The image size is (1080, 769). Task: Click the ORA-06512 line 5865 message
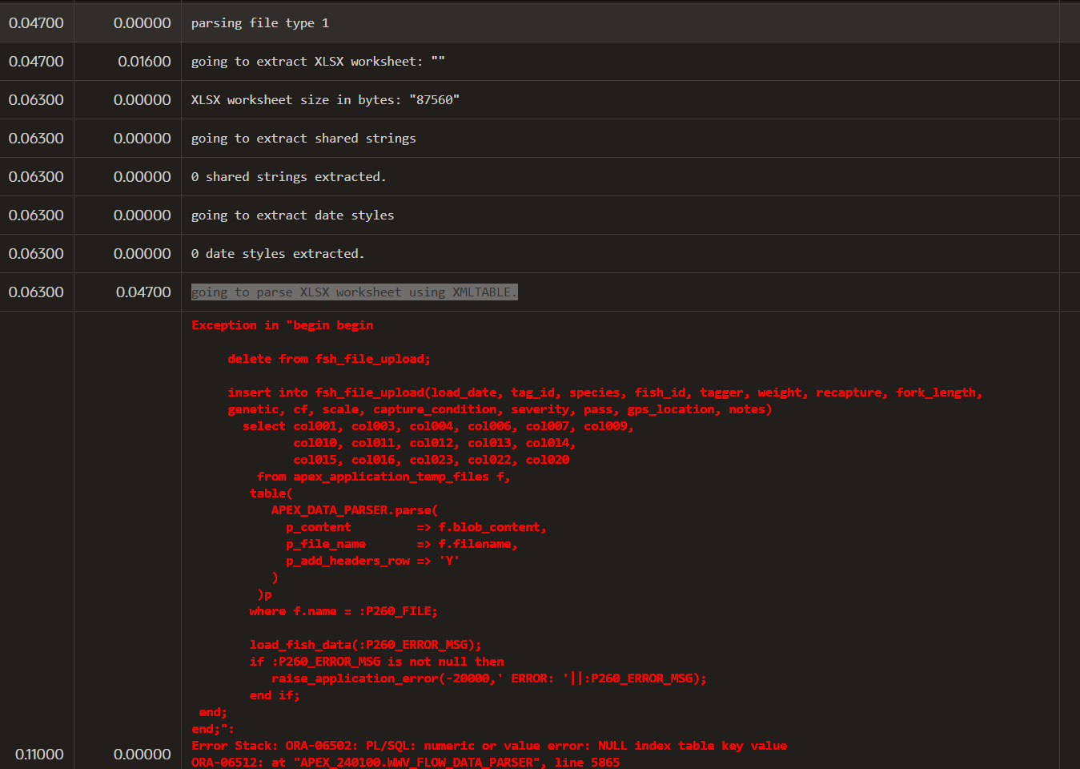coord(405,763)
